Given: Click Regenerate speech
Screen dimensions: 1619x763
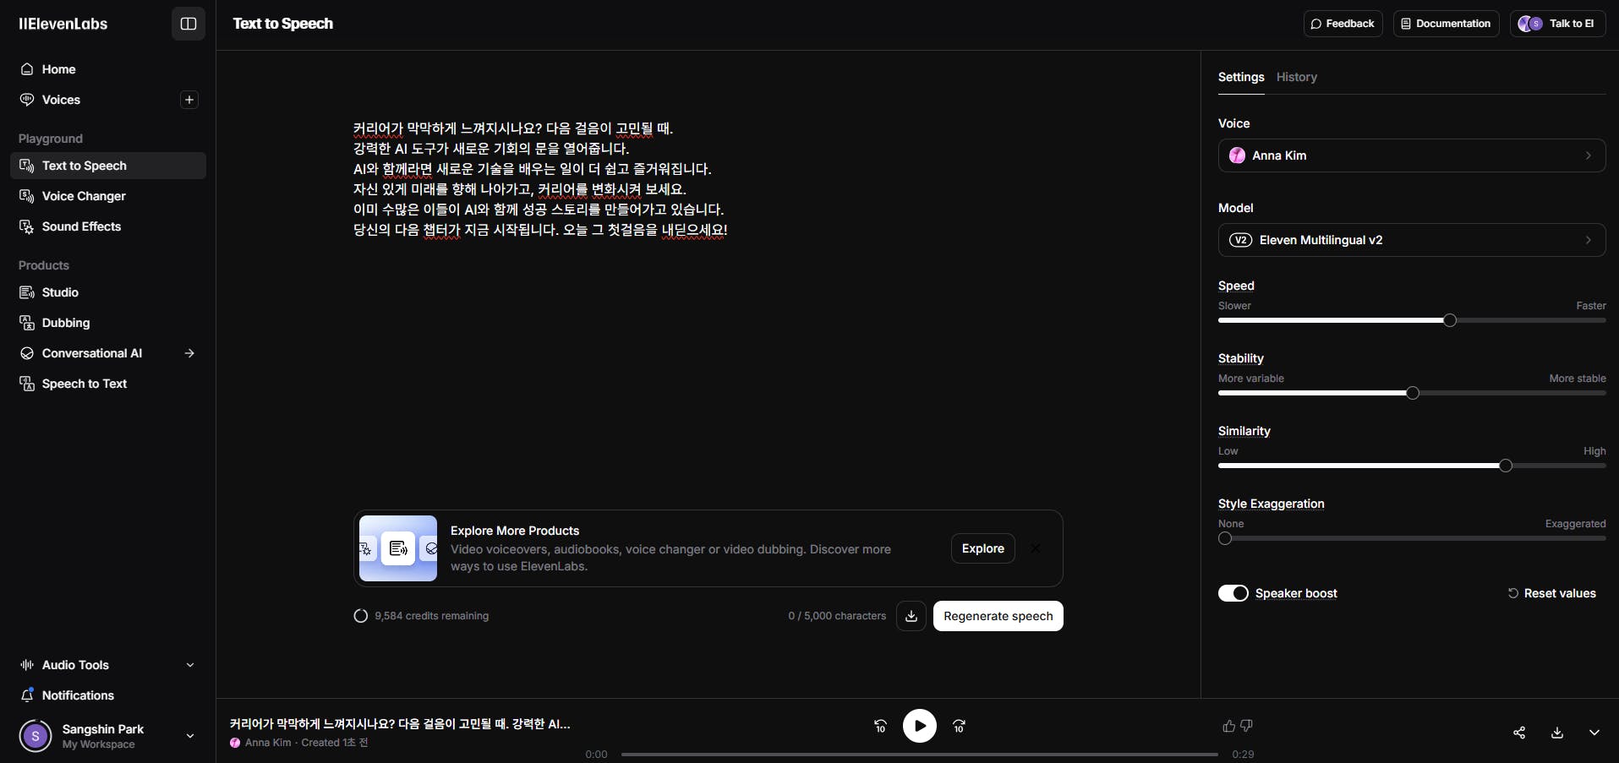Looking at the screenshot, I should coord(998,616).
